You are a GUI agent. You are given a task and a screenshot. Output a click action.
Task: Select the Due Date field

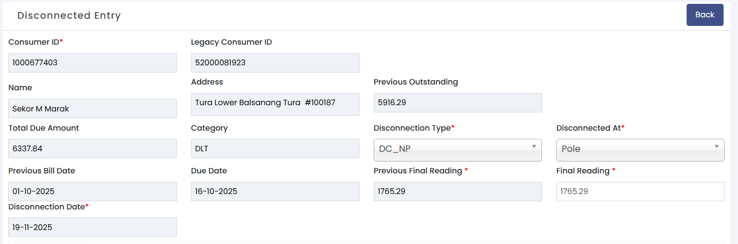tap(275, 191)
